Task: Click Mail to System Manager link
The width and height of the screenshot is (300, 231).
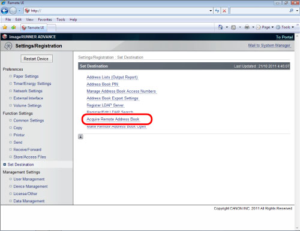Action: 269,45
